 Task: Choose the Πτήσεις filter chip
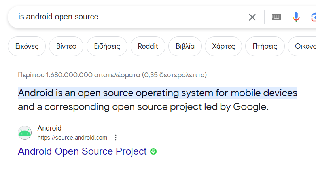tap(265, 46)
